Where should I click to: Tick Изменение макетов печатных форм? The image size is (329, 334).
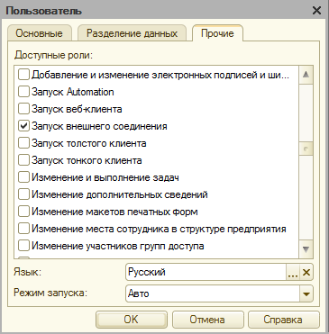click(23, 212)
